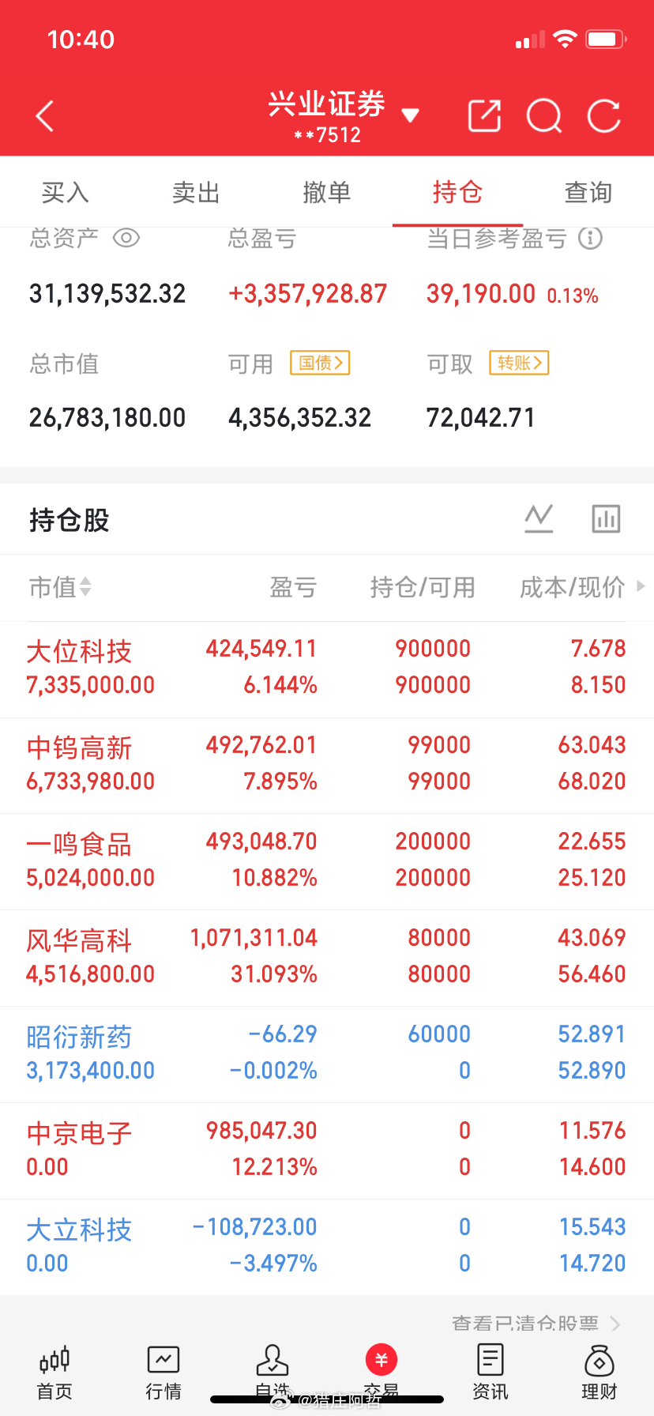
Task: Open the 一鸣食品 holding row
Action: [x=327, y=862]
